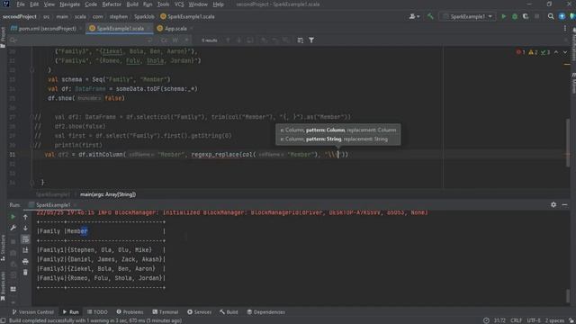Run with coverage using the shield icon
The image size is (576, 324).
point(526,16)
